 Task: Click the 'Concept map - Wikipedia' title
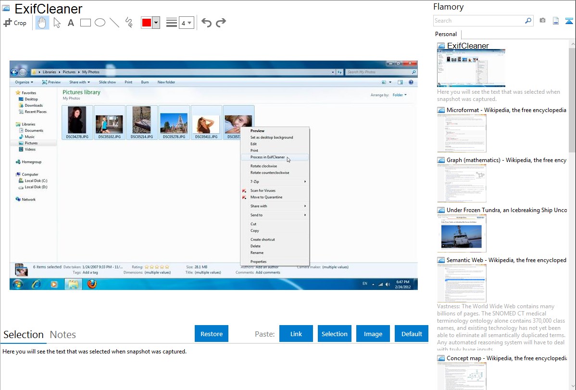(x=507, y=358)
